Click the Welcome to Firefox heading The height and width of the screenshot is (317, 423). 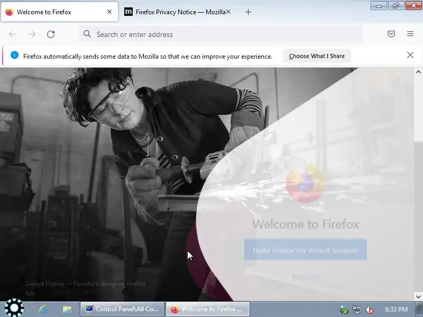(306, 224)
